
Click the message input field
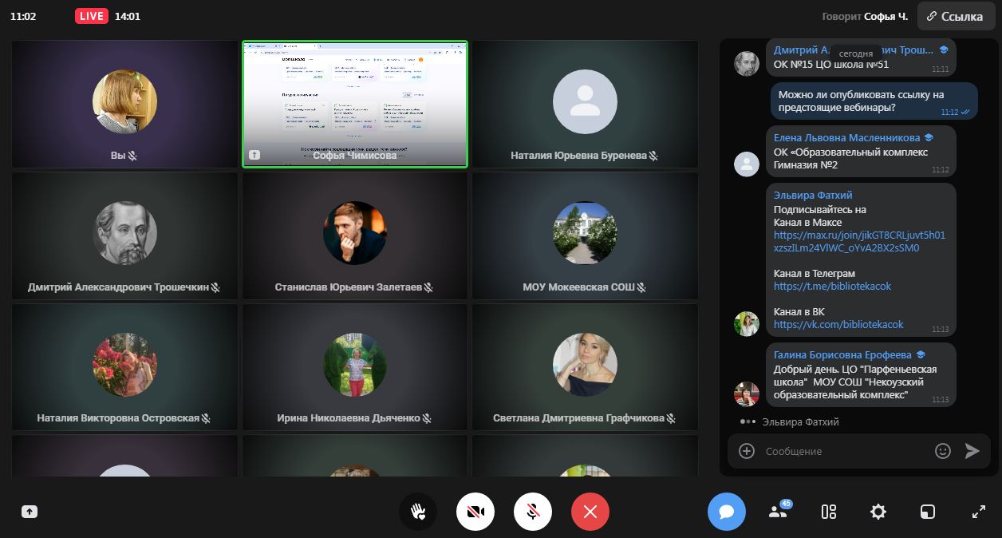(x=844, y=451)
